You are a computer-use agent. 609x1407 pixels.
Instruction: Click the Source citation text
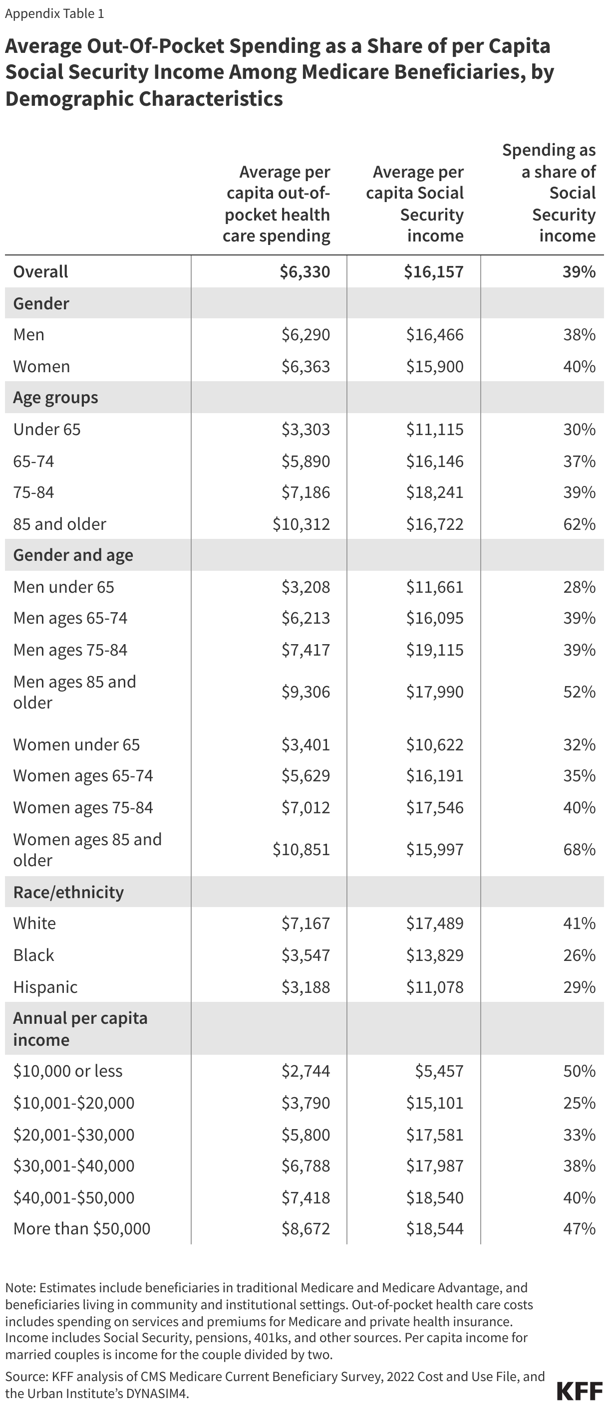[275, 1385]
